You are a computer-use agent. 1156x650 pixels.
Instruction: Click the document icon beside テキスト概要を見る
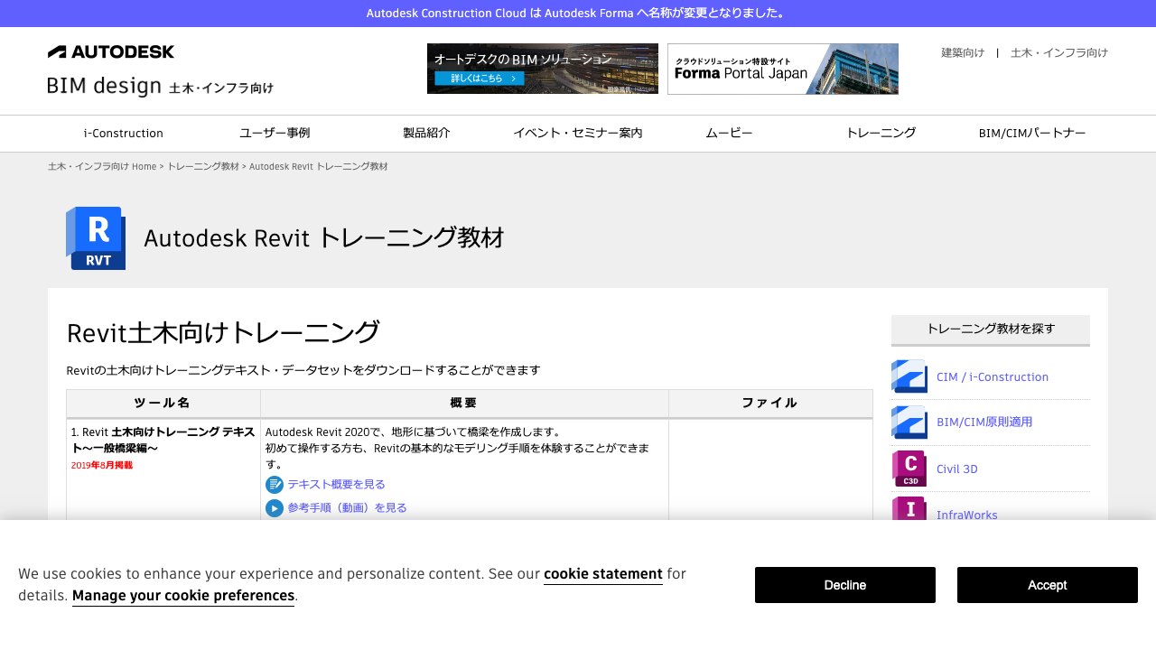point(275,485)
